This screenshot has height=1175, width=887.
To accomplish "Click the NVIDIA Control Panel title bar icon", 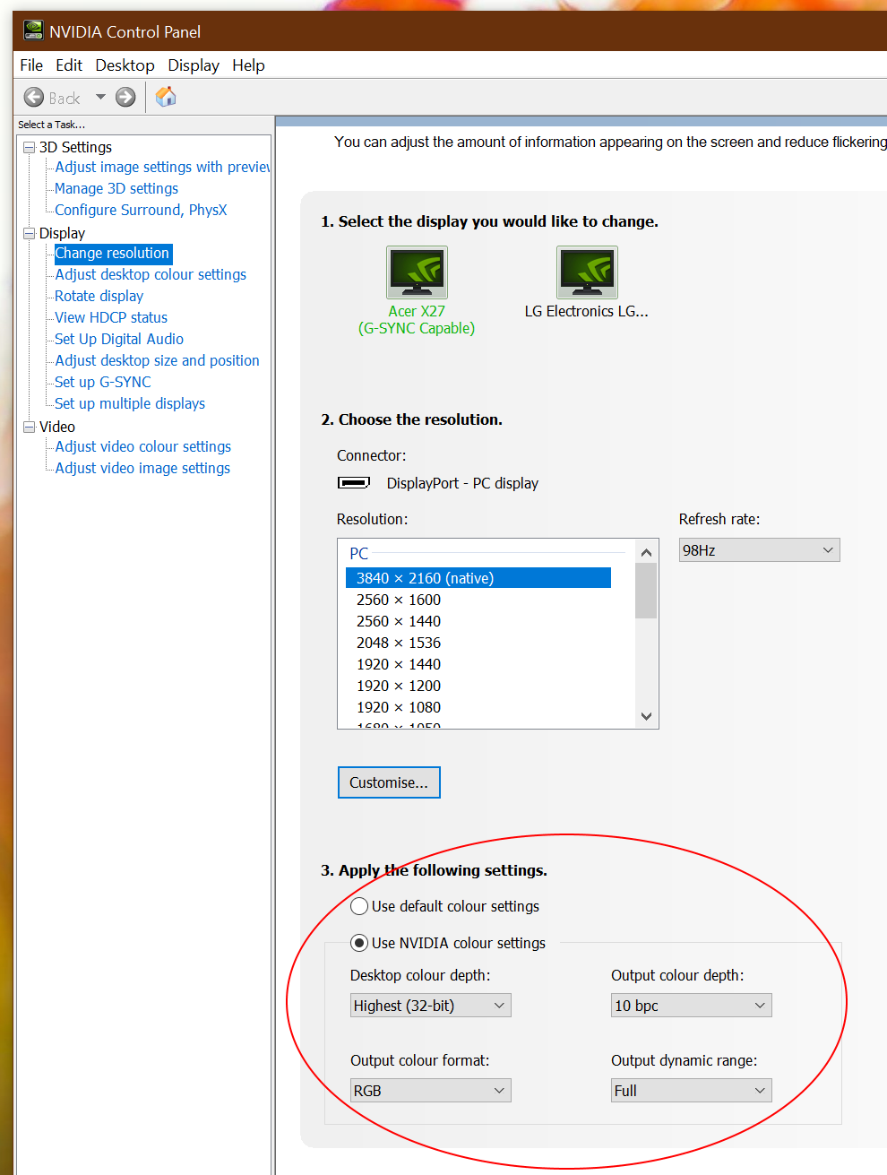I will [x=33, y=31].
